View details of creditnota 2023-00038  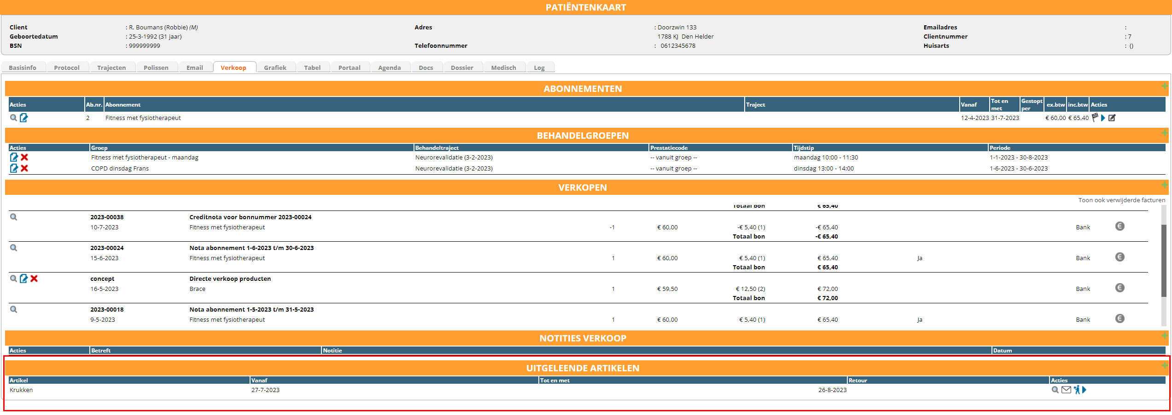pyautogui.click(x=14, y=217)
